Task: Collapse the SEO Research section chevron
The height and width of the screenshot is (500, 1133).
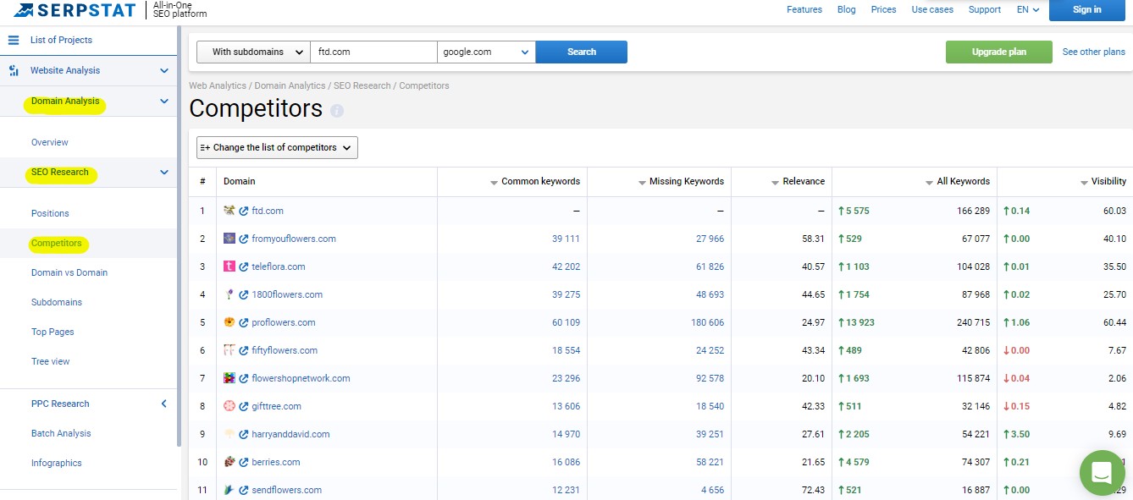Action: coord(164,173)
